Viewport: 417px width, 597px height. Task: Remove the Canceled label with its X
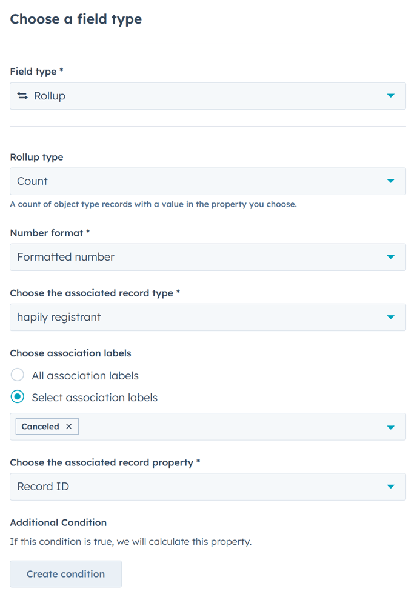point(69,427)
